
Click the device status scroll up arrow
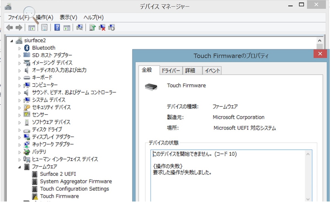[309, 155]
